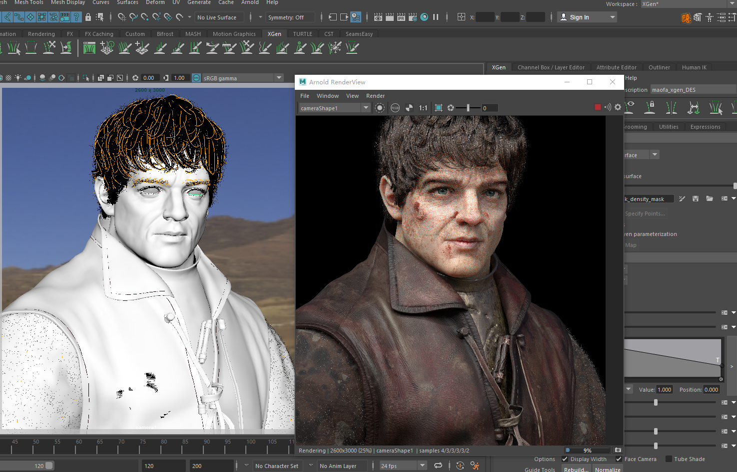Click the ramp Value input field
This screenshot has height=472, width=737.
coord(665,390)
